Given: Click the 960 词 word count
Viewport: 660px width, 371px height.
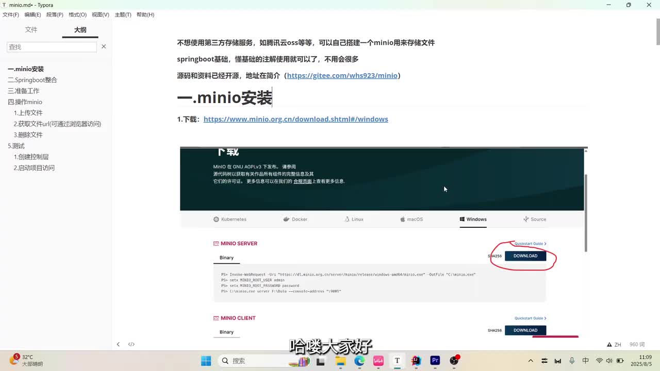Looking at the screenshot, I should (x=637, y=344).
